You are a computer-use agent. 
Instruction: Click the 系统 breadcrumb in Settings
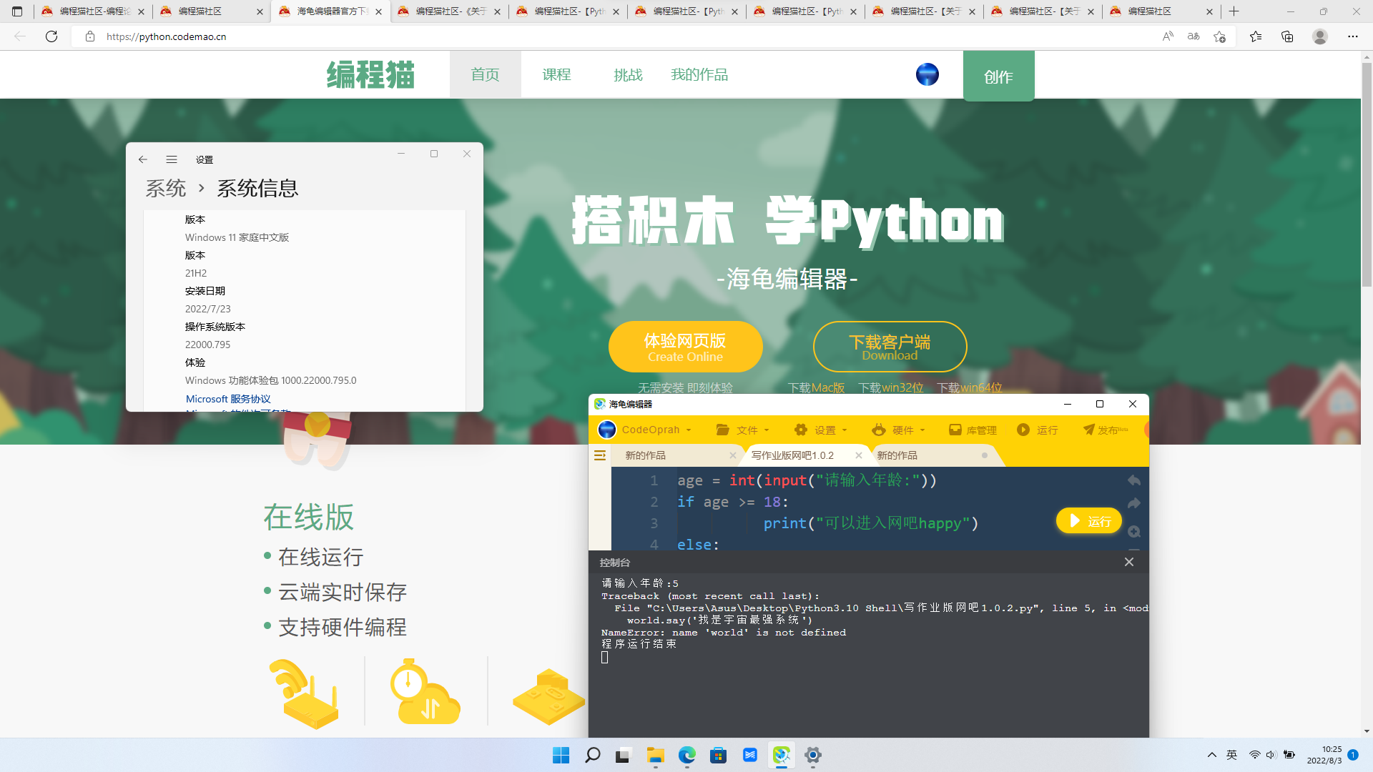click(166, 189)
